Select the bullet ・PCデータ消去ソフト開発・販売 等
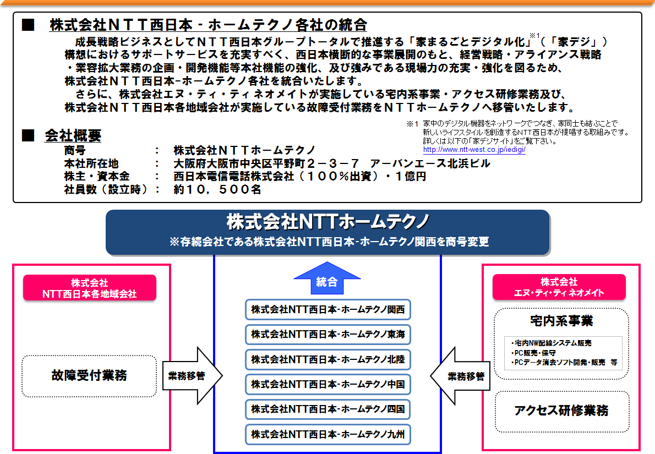The height and width of the screenshot is (454, 655). coord(564,362)
